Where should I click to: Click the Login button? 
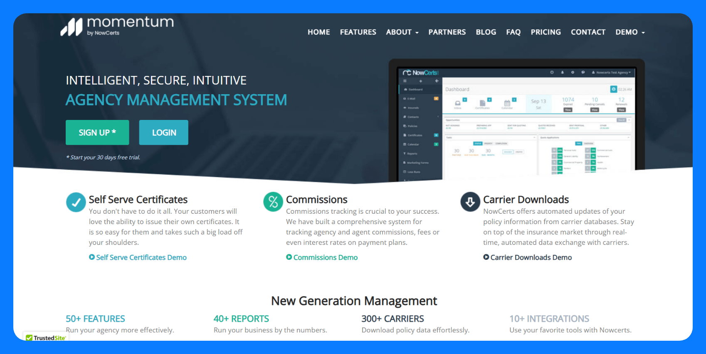164,132
